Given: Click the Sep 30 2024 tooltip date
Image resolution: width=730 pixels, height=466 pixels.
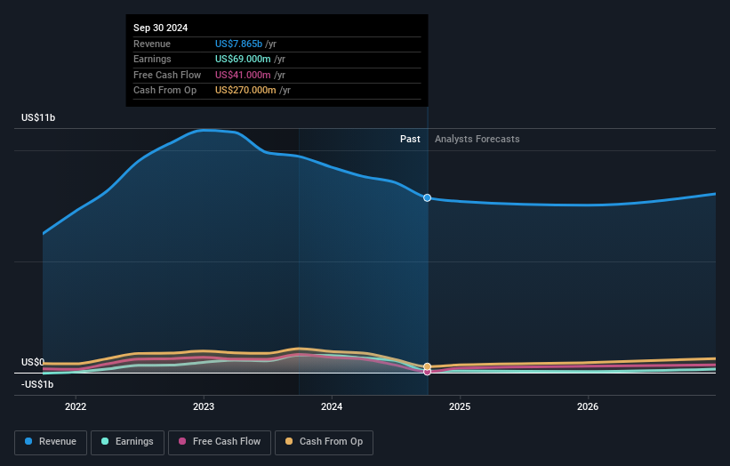Looking at the screenshot, I should 161,28.
